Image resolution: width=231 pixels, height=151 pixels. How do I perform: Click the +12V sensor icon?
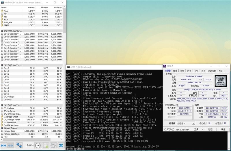pos(2,20)
